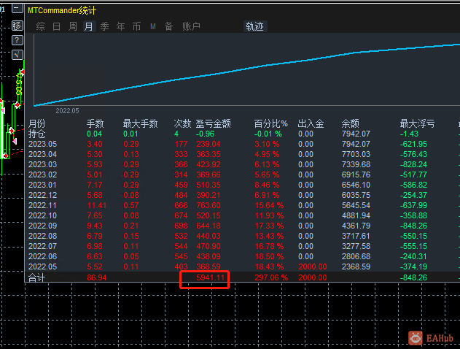Image resolution: width=460 pixels, height=349 pixels.
Task: Click profit value 763.60
Action: (208, 206)
